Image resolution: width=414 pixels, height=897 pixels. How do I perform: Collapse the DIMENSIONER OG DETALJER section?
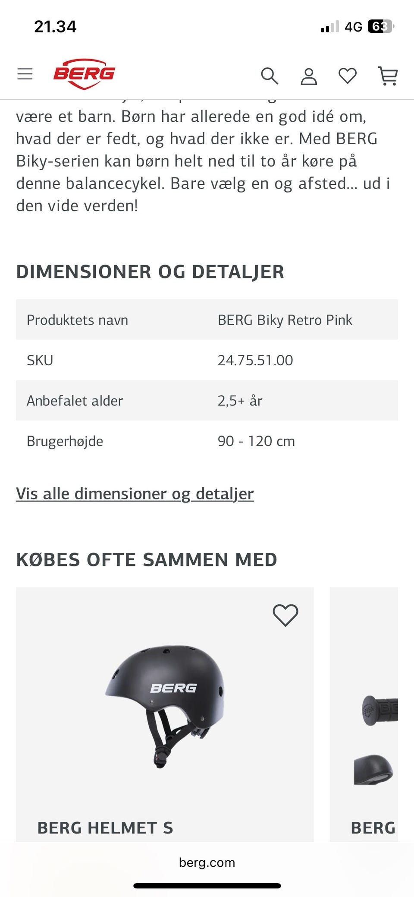(x=150, y=272)
